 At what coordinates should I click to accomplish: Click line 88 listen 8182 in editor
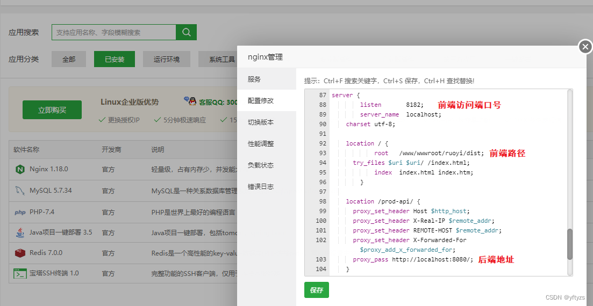pos(392,105)
